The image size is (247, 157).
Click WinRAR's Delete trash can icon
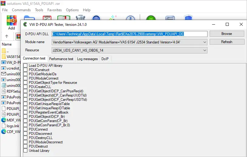80,18
